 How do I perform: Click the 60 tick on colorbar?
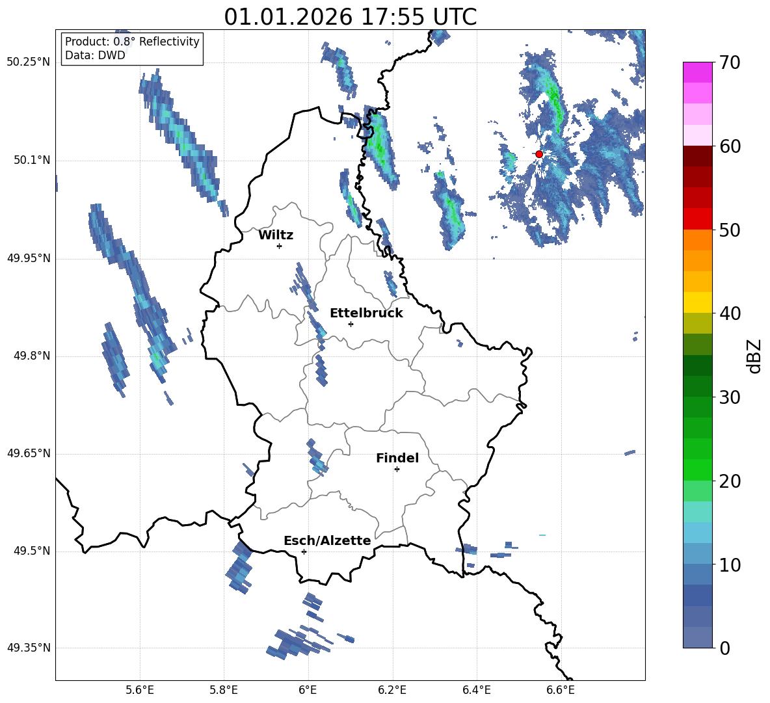pos(729,146)
